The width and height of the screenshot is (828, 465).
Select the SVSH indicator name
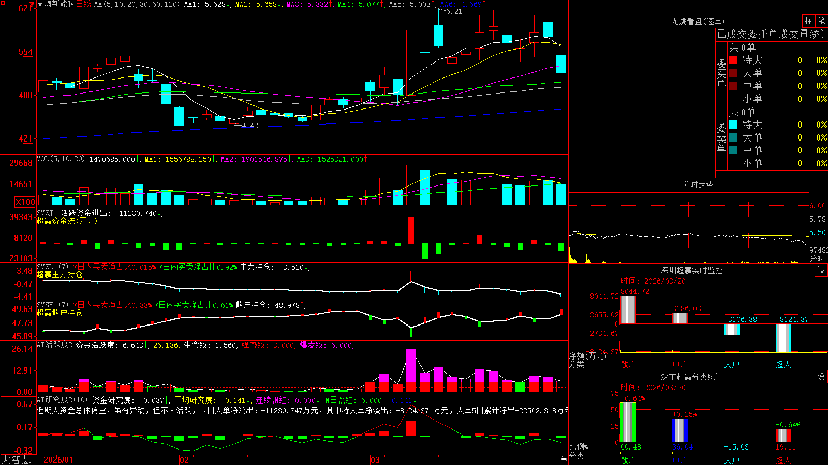pos(45,305)
